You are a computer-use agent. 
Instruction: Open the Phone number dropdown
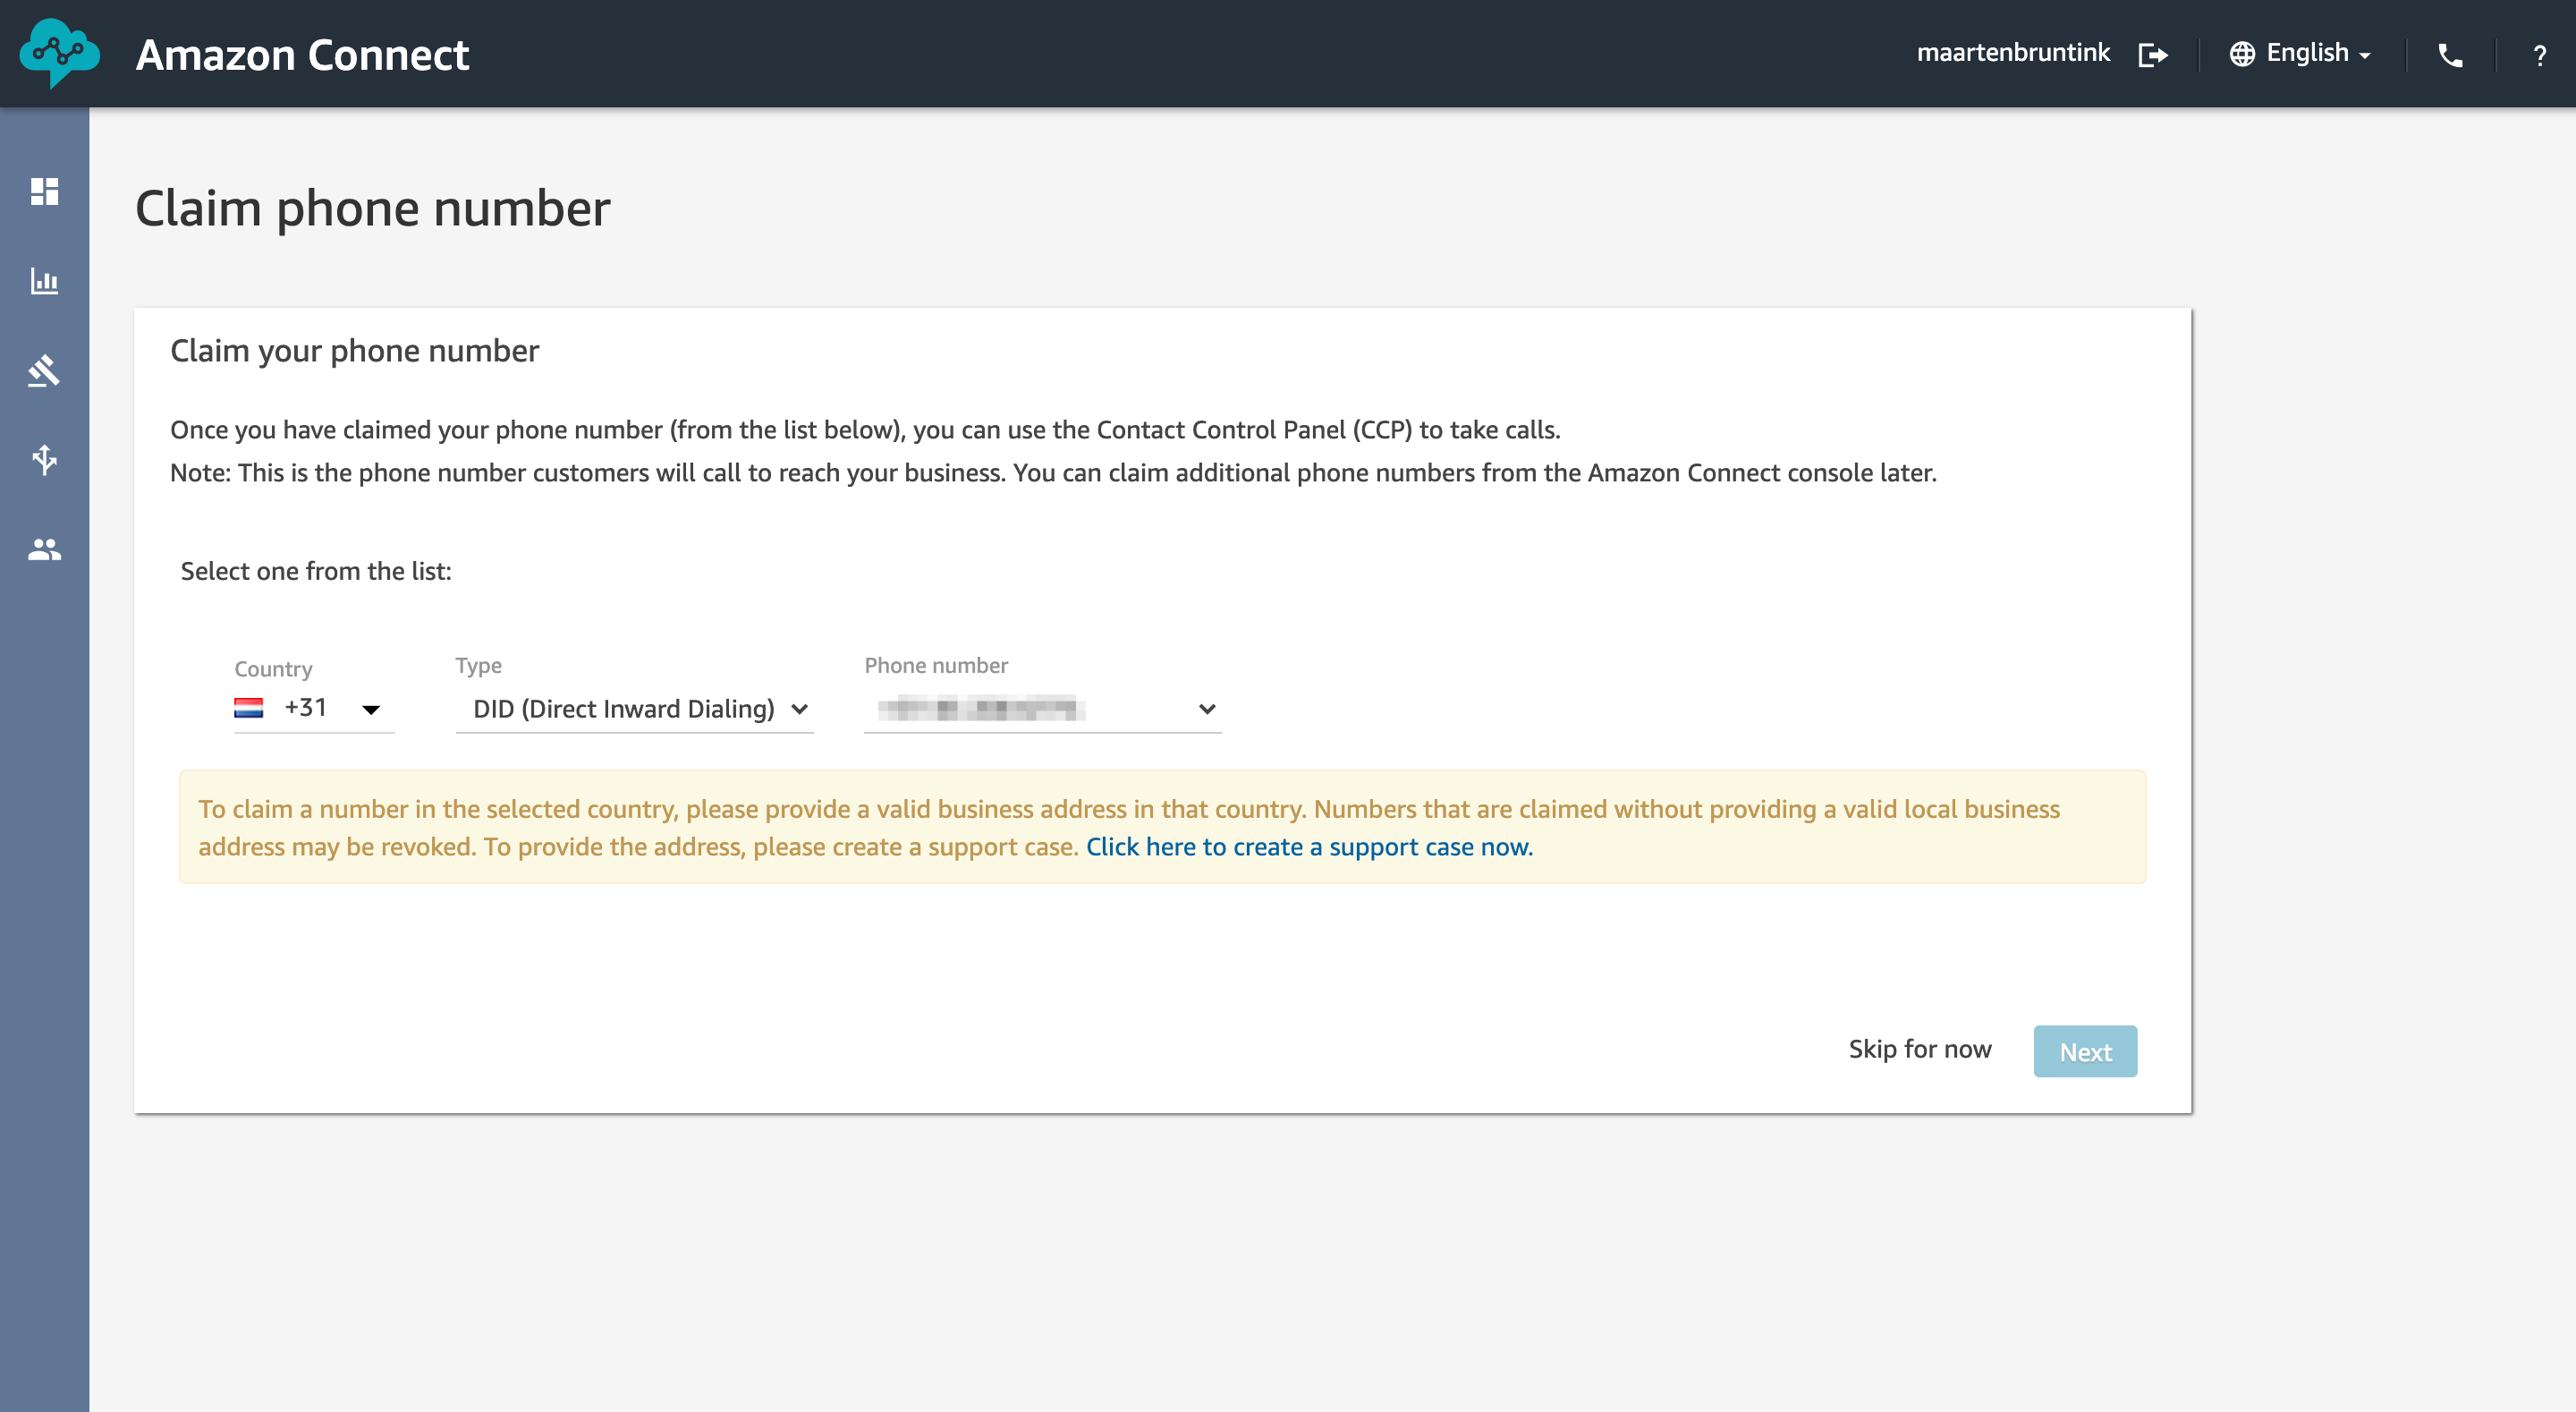[1043, 709]
